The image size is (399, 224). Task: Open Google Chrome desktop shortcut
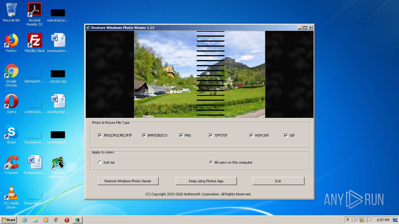(x=11, y=75)
